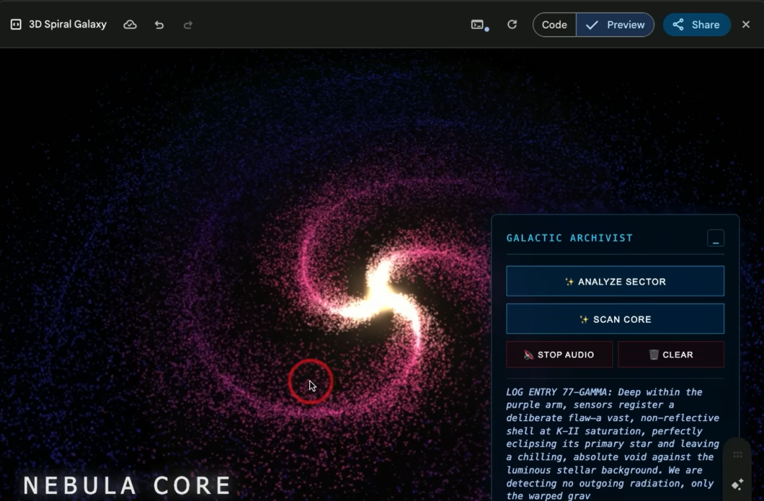The width and height of the screenshot is (764, 501).
Task: Collapse the Galactic Archivist panel
Action: [x=715, y=238]
